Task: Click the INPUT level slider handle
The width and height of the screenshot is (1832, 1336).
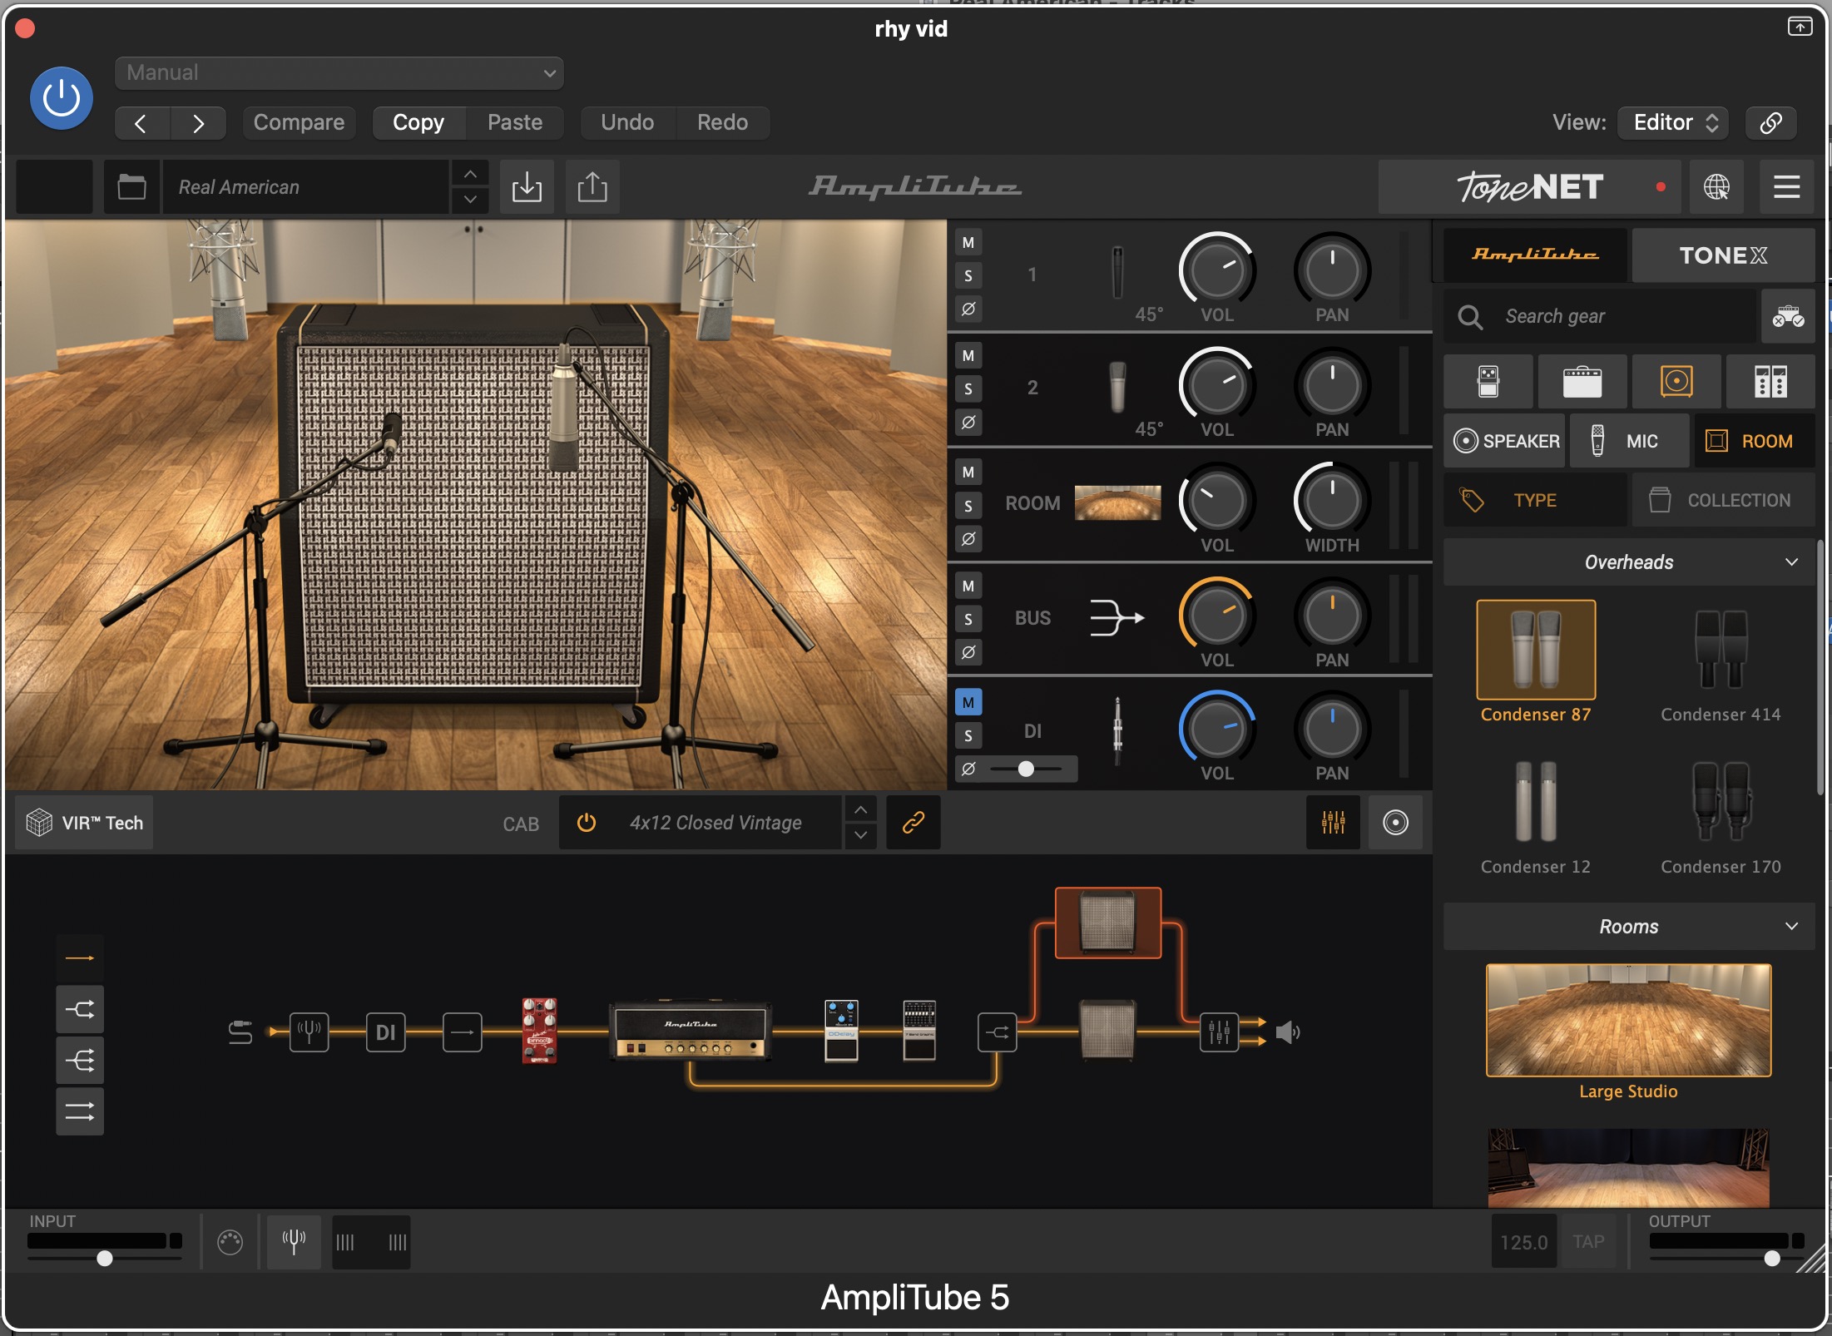Action: coord(105,1259)
